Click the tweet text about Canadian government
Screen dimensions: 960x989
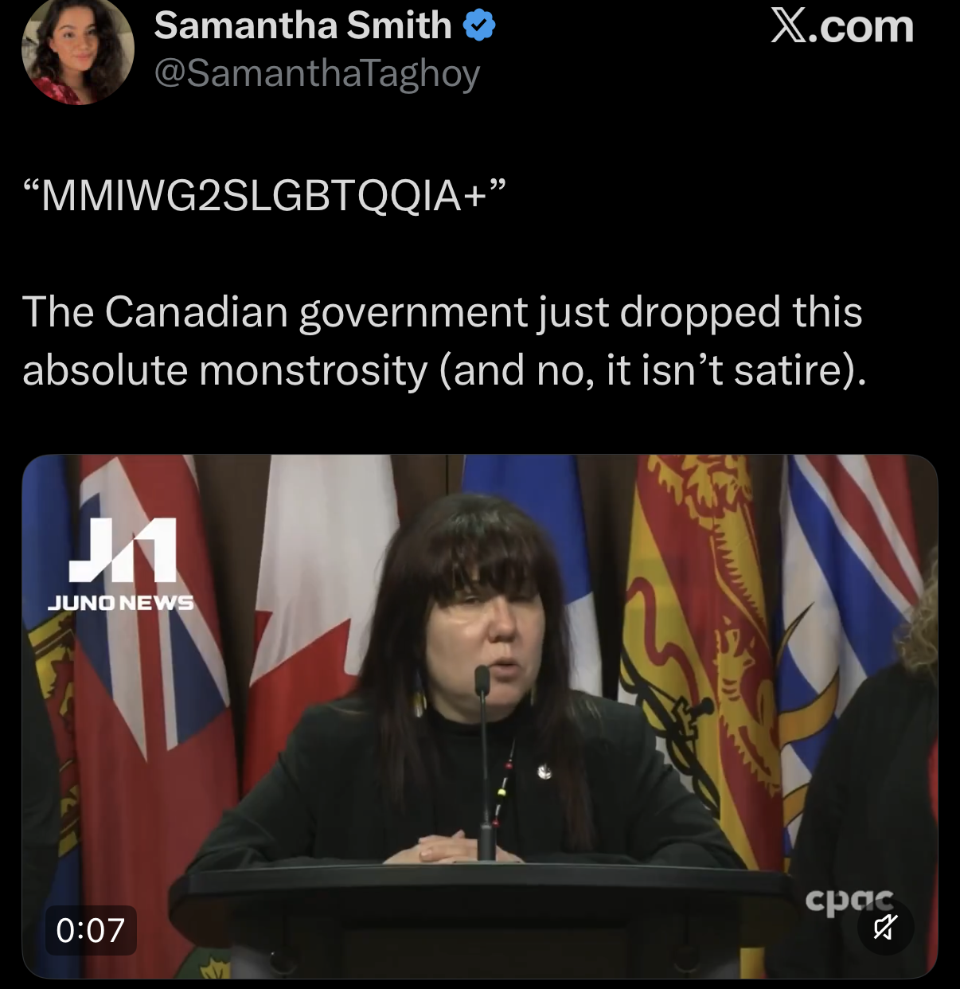[x=443, y=341]
